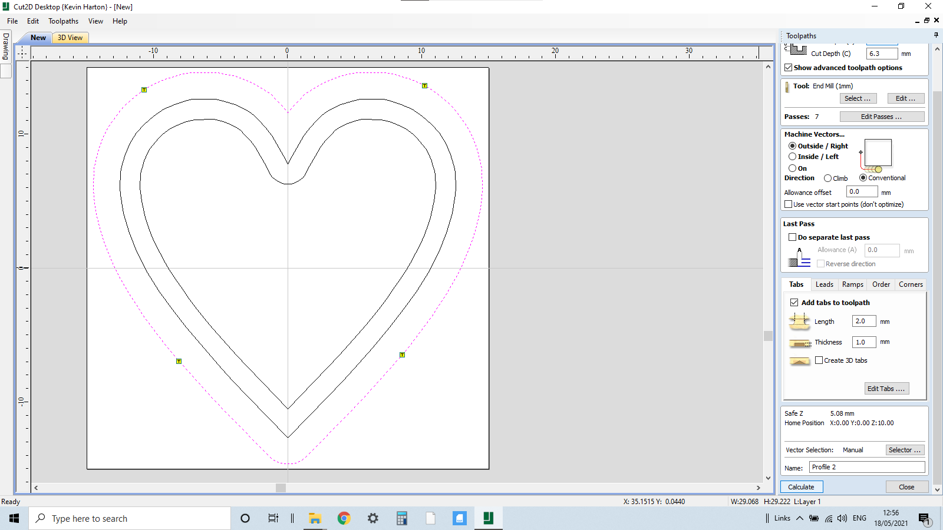The width and height of the screenshot is (943, 530).
Task: Select the Inside / Left radio button
Action: (x=792, y=157)
